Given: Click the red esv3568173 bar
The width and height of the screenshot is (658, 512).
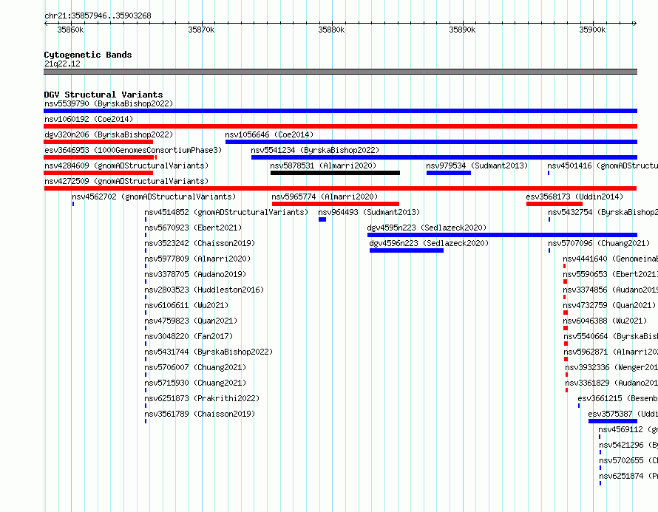Looking at the screenshot, I should [554, 204].
